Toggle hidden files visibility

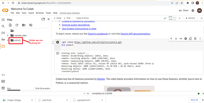30,25
